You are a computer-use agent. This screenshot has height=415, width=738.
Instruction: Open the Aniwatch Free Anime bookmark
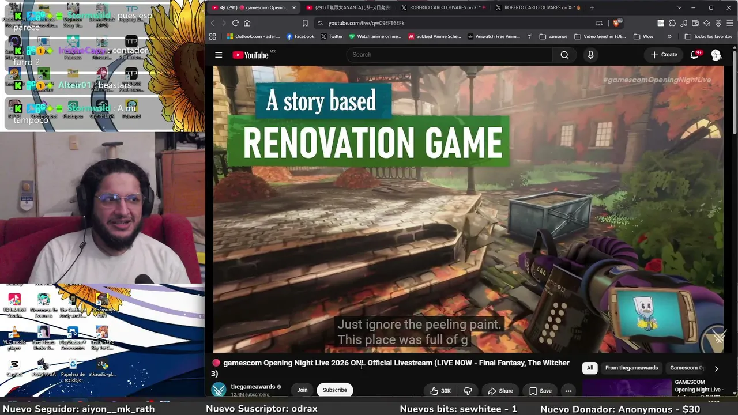tap(494, 36)
